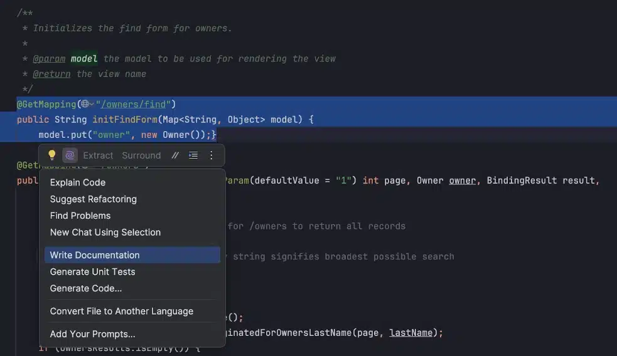Select Generate Unit Tests

point(132,271)
